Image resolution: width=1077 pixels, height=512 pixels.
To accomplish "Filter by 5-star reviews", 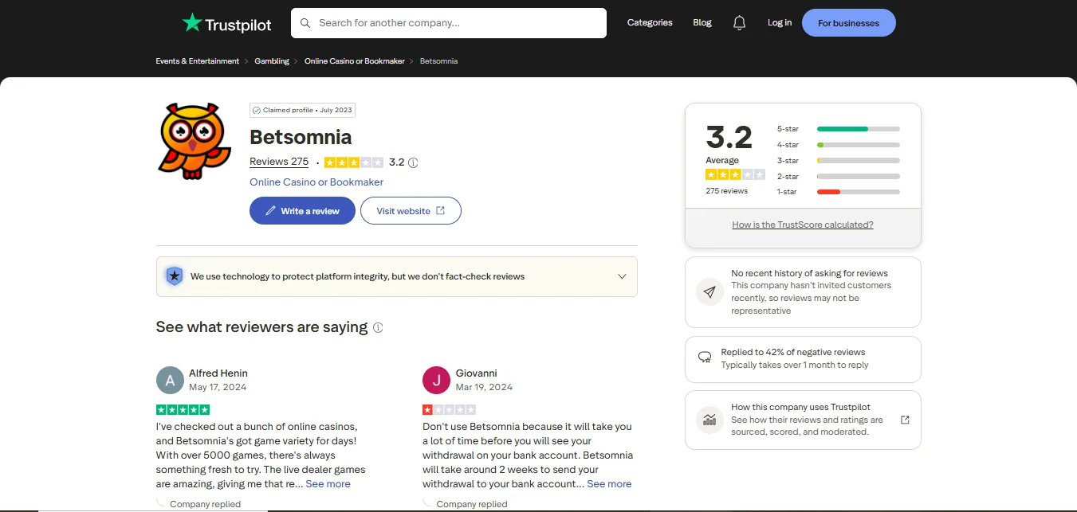I will pyautogui.click(x=838, y=129).
